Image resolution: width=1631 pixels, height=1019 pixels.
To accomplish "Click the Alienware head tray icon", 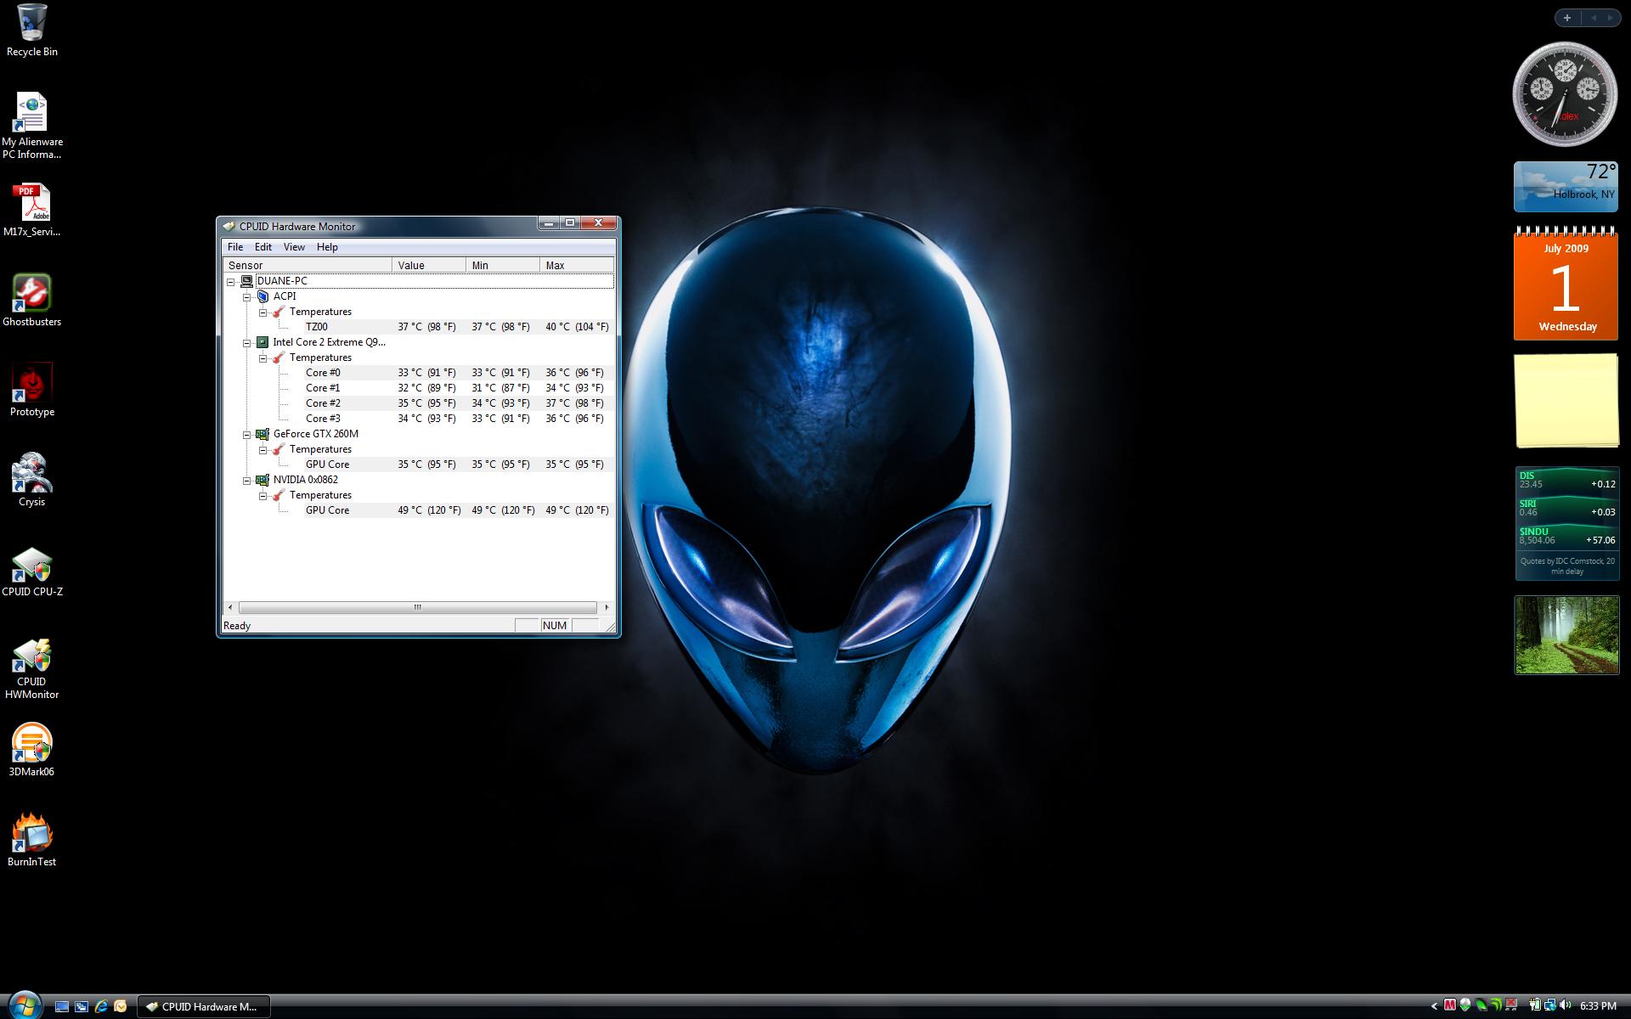I will [x=1465, y=1005].
